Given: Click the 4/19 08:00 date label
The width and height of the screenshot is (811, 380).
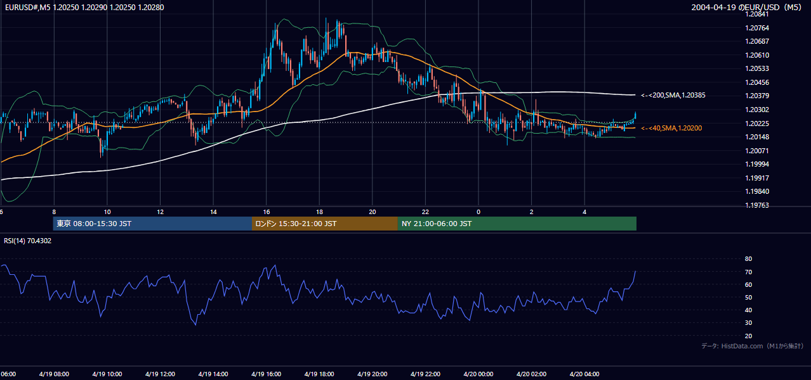Looking at the screenshot, I should 54,374.
